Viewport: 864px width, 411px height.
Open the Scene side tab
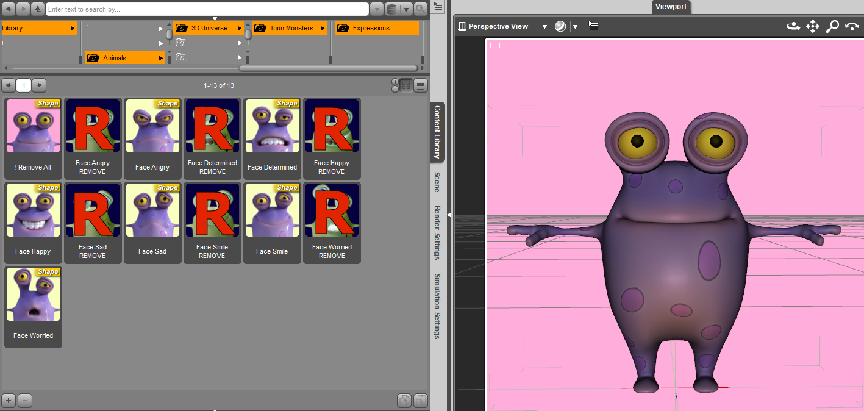point(437,182)
